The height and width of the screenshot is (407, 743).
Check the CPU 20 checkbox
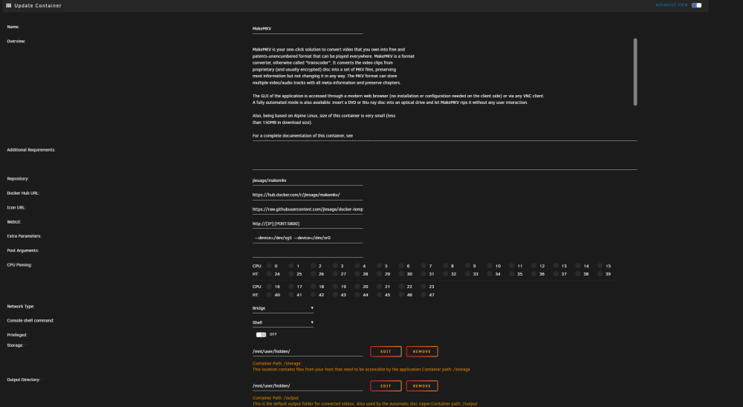pyautogui.click(x=357, y=287)
